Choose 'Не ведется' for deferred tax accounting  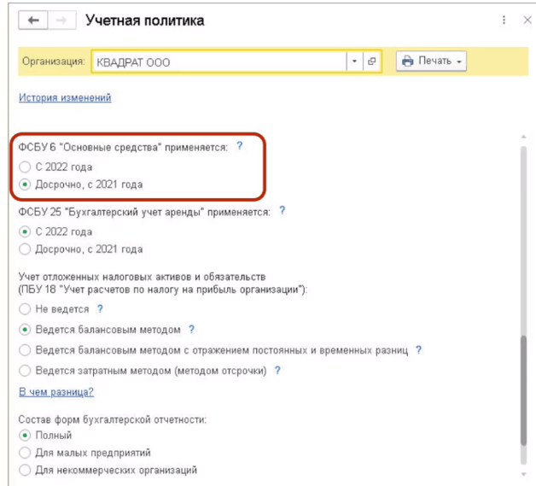[25, 308]
